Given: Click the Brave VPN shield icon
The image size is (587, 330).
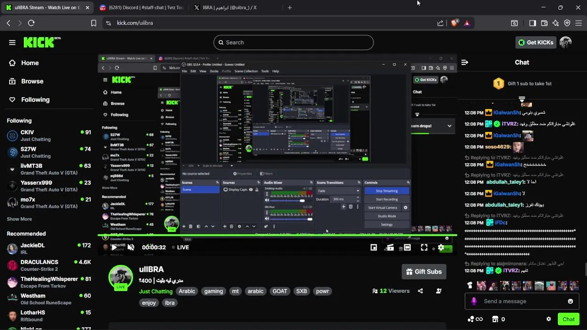Looking at the screenshot, I should coord(567,23).
